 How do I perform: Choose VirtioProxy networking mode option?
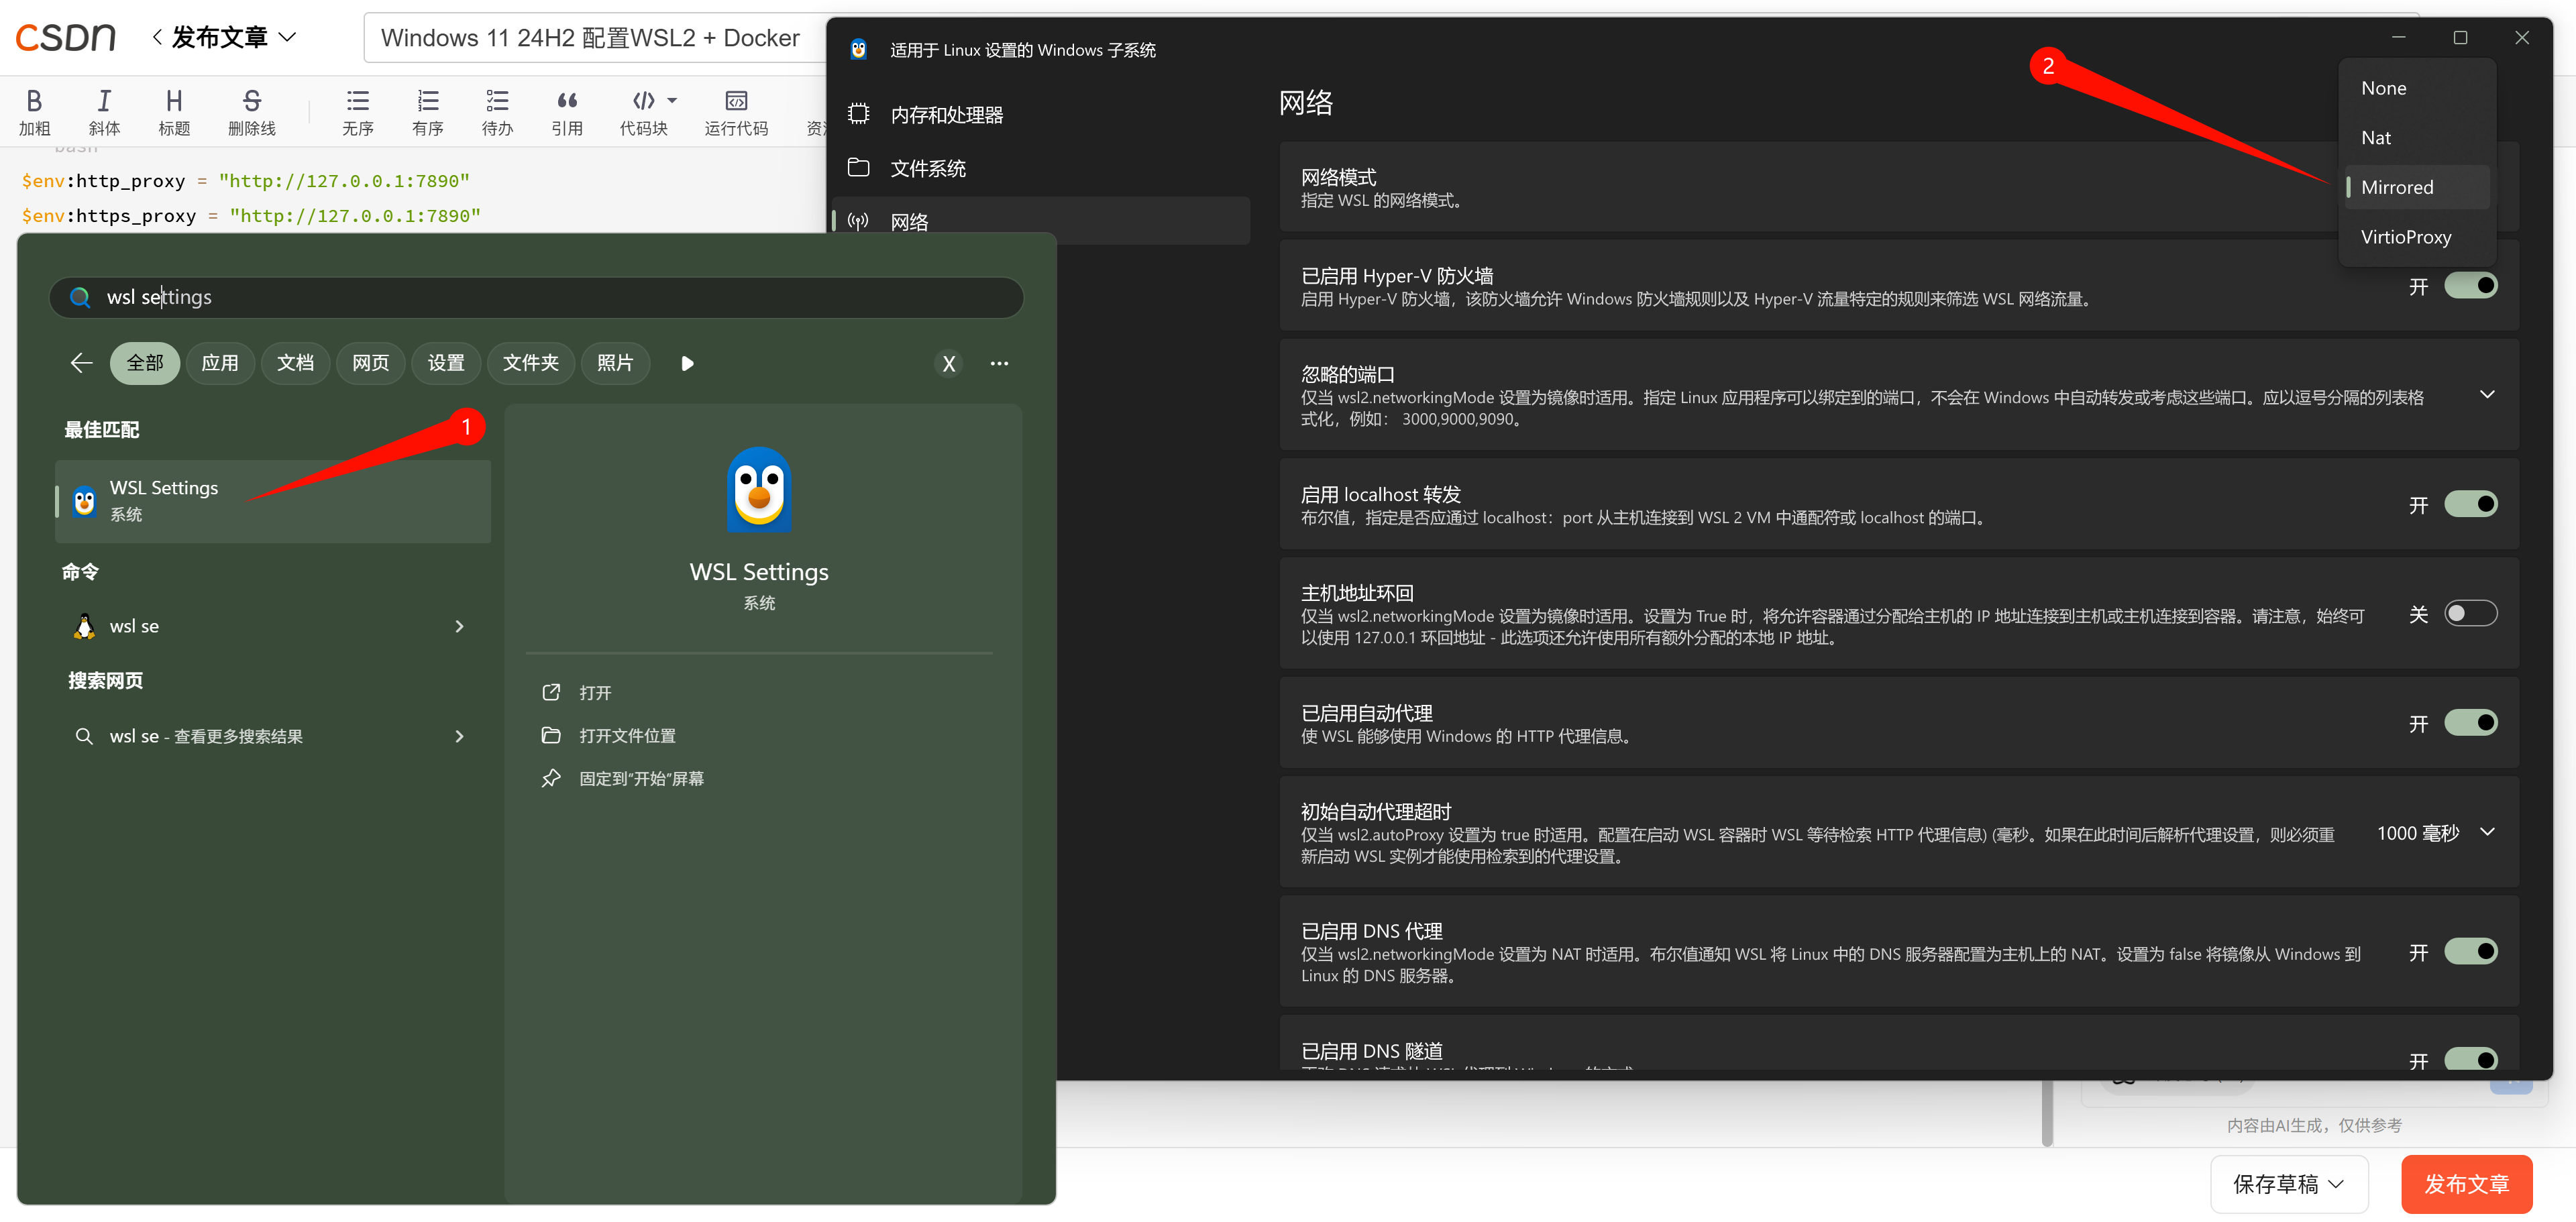point(2405,237)
